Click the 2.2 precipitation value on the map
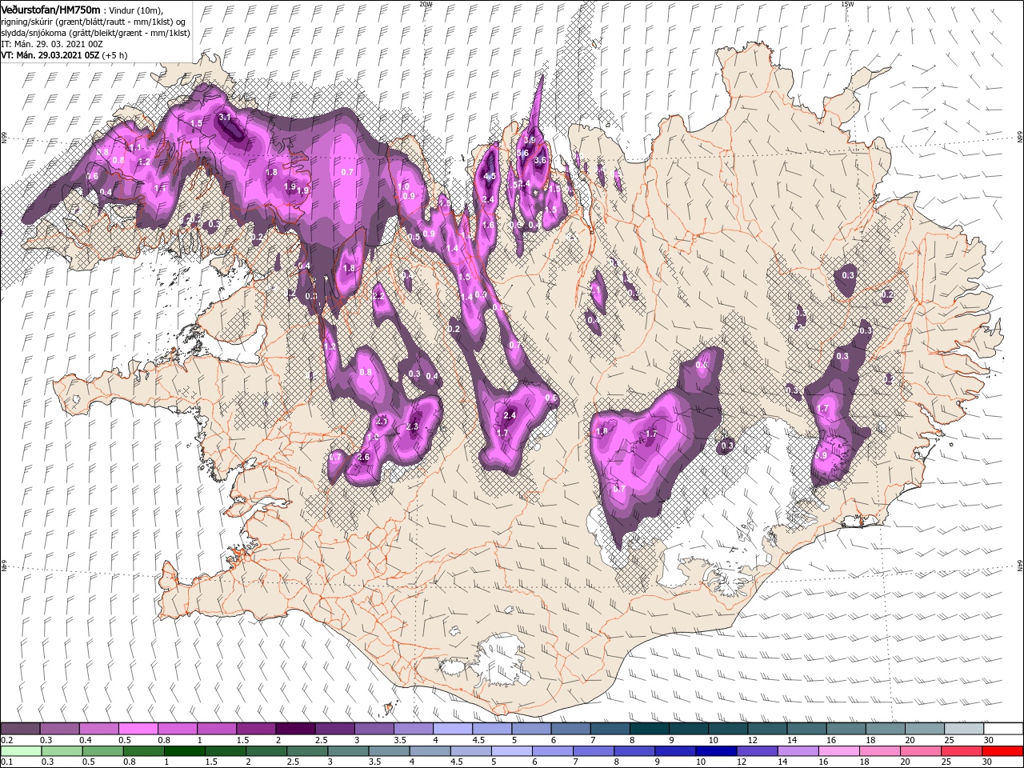The height and width of the screenshot is (768, 1024). click(x=379, y=296)
